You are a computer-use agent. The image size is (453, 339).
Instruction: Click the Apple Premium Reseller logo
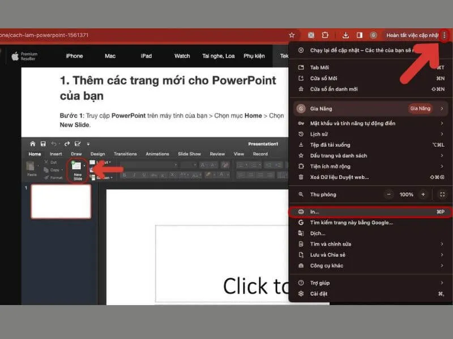[x=24, y=56]
